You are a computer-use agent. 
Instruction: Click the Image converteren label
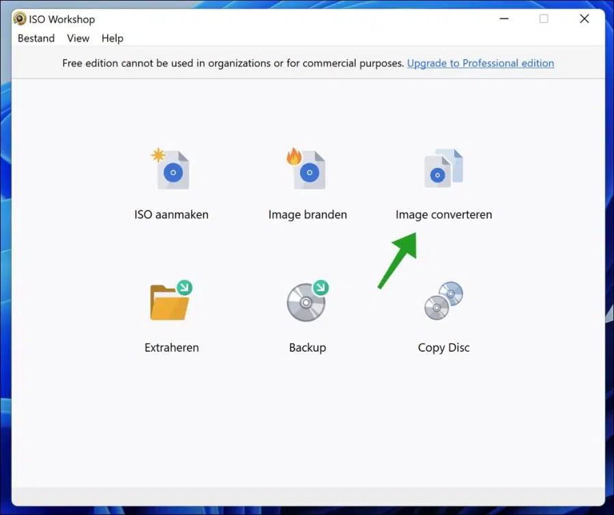coord(443,214)
